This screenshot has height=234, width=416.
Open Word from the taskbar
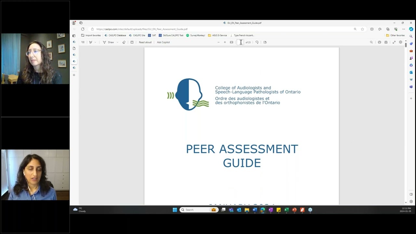255,210
